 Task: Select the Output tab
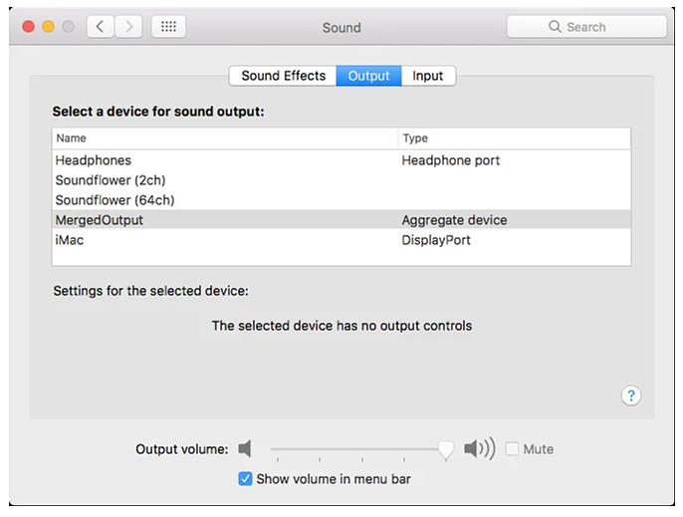[x=368, y=76]
